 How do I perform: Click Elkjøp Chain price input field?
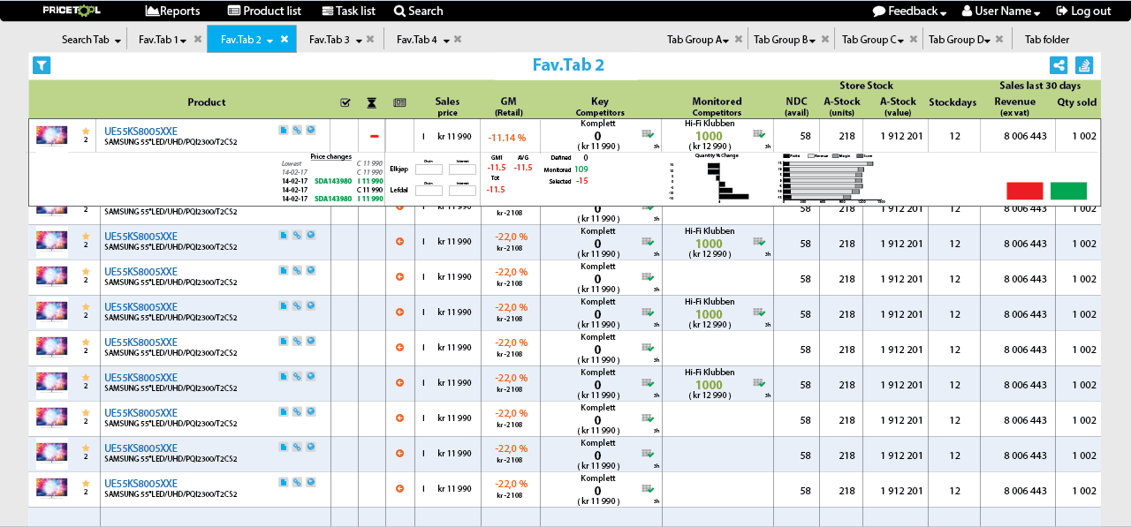(429, 169)
